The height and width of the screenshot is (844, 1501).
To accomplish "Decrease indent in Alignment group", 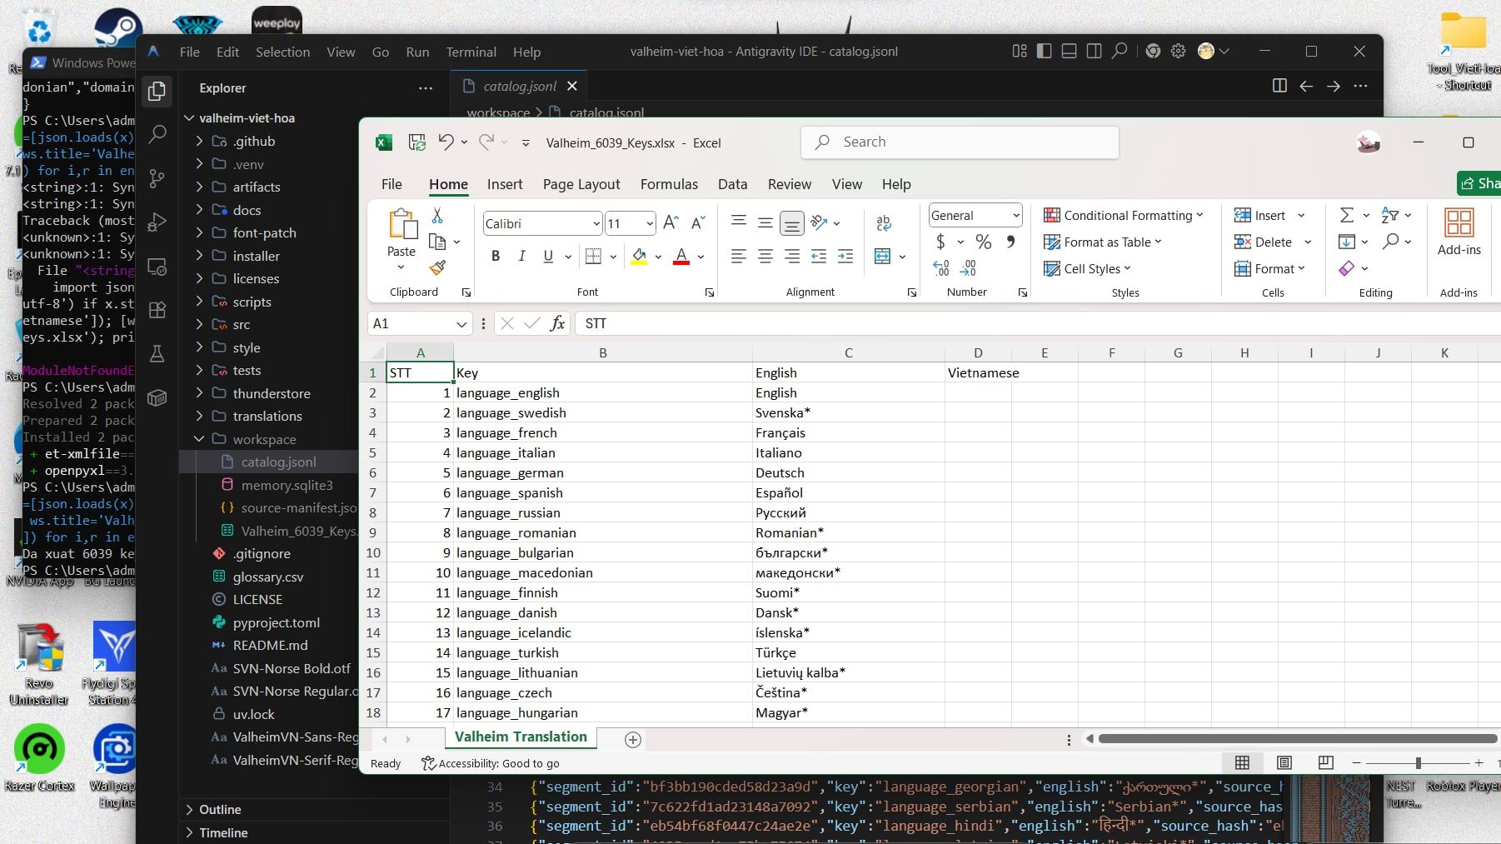I will (819, 257).
